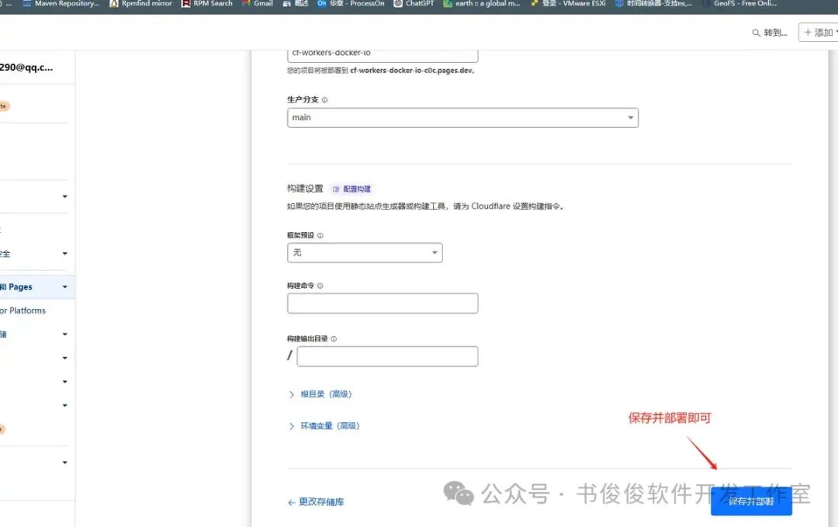Screen dimensions: 838x527
Task: Focus the project name field cf-workers-docker-io
Action: (x=383, y=54)
